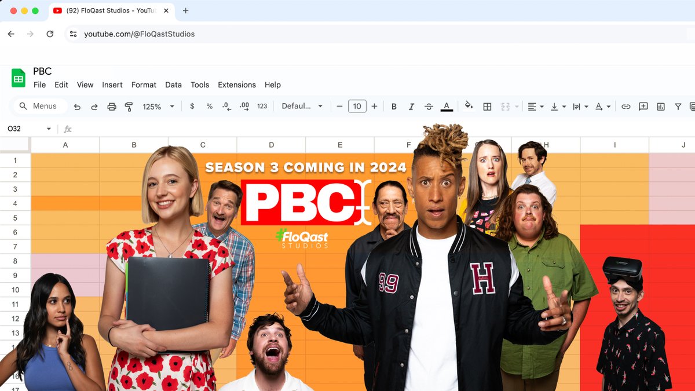
Task: Click the browser Reload icon
Action: click(50, 34)
